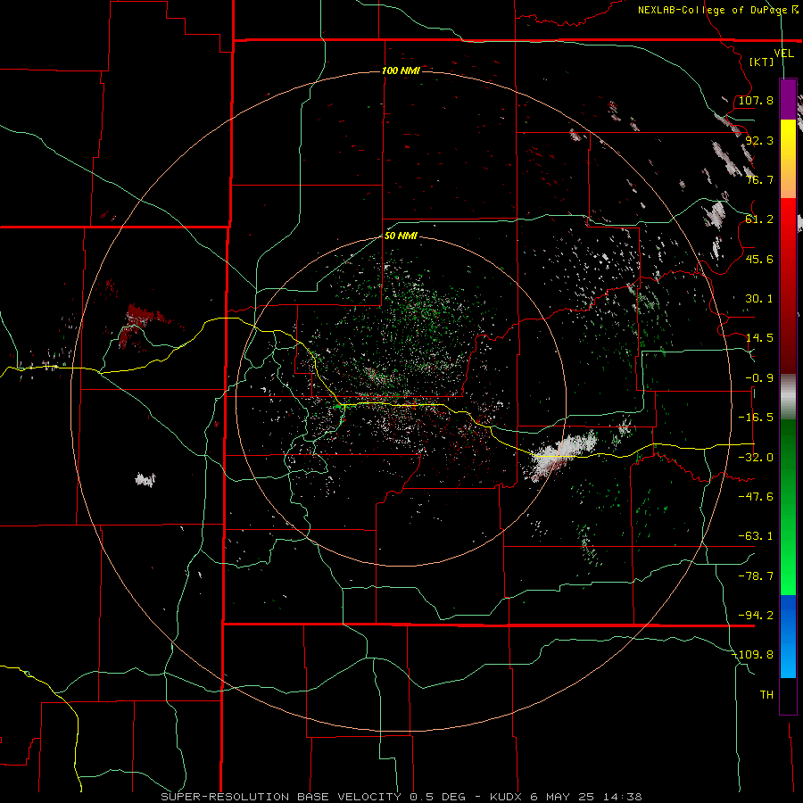Image resolution: width=803 pixels, height=803 pixels.
Task: Click the 50 NMI range ring label
Action: (401, 236)
